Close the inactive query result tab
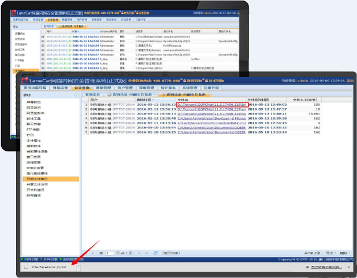The height and width of the screenshot is (278, 357). 155,94
